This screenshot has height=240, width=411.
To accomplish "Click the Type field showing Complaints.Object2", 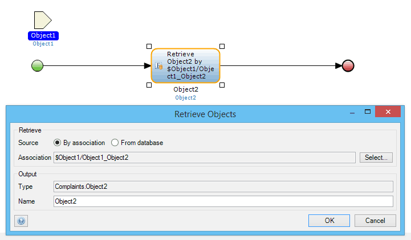I will (x=223, y=187).
